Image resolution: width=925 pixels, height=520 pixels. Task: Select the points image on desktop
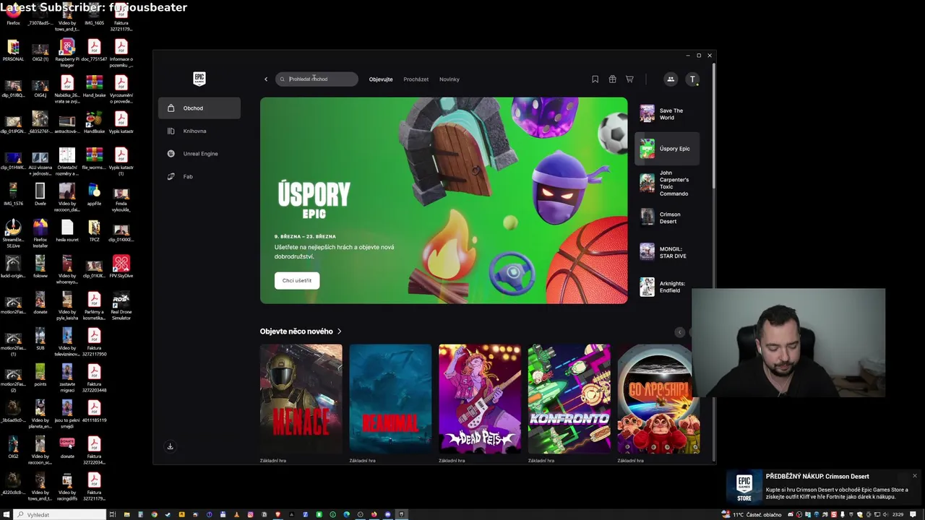click(40, 376)
